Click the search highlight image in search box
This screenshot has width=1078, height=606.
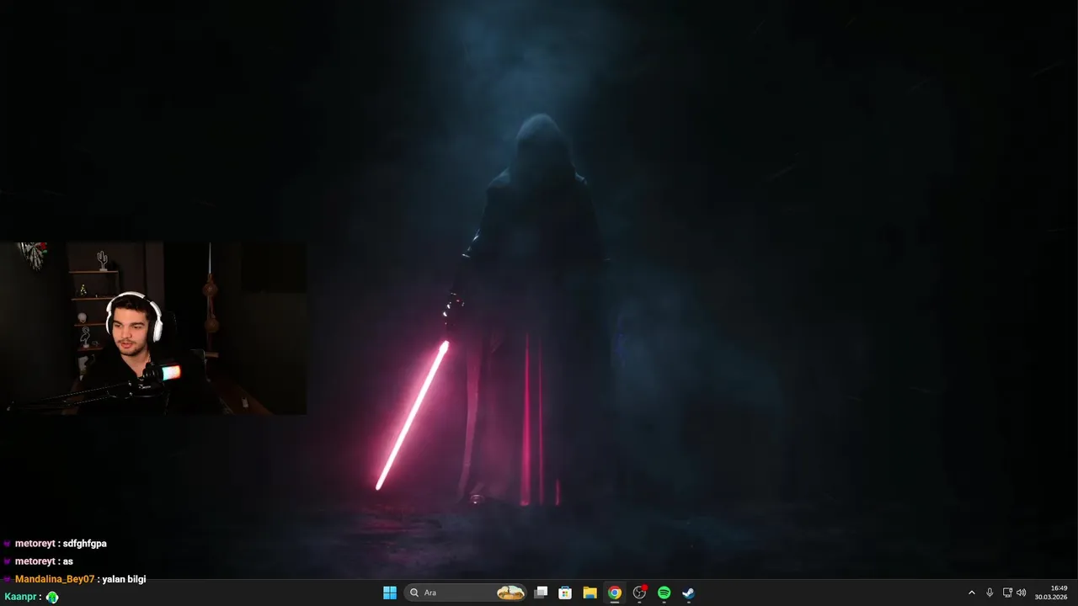pos(510,593)
